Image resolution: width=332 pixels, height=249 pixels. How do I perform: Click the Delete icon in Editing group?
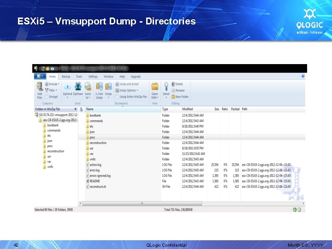(173, 84)
